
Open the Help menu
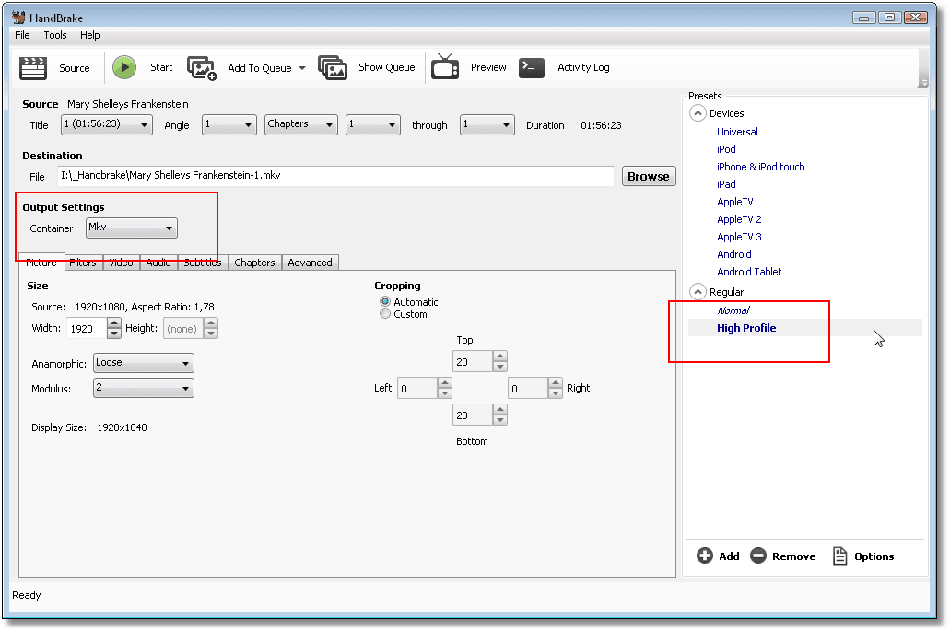(89, 35)
